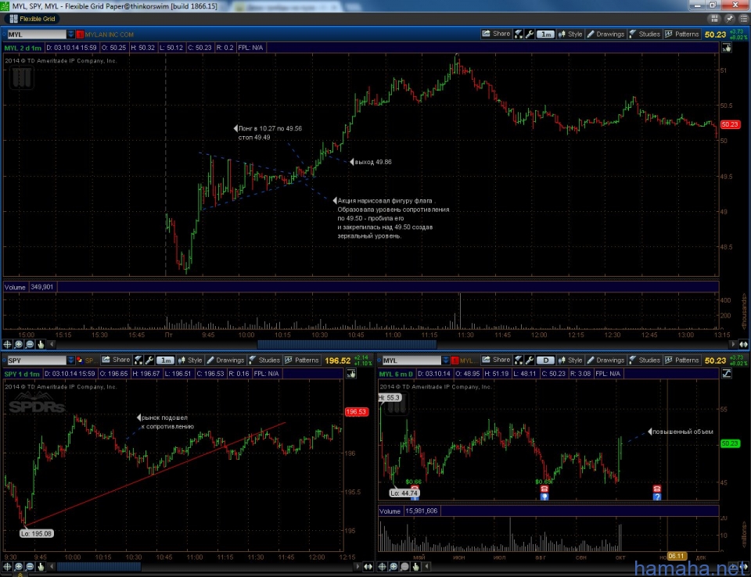Open the Style menu in the MYL daily panel

570,360
